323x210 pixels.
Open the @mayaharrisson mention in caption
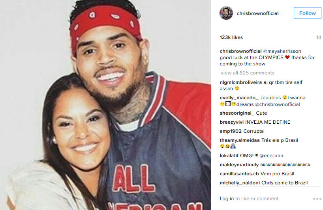tap(282, 51)
